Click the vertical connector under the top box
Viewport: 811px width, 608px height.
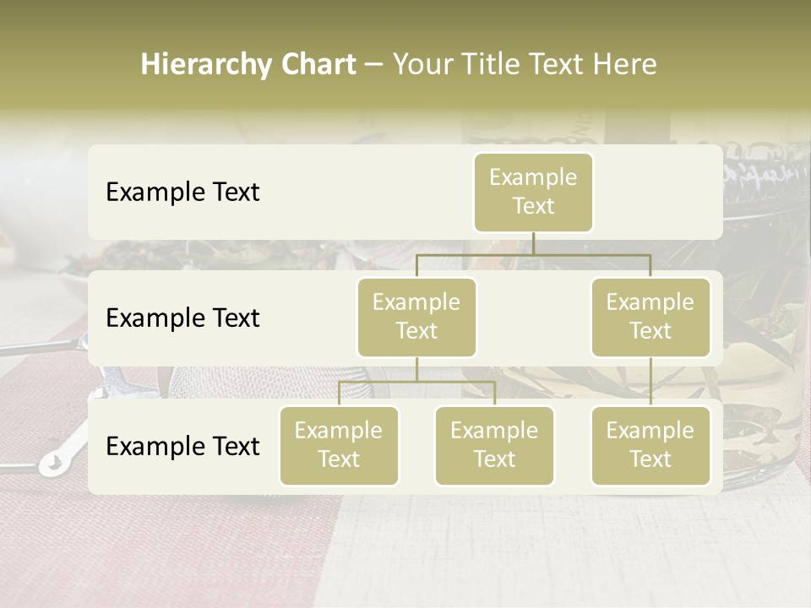click(x=533, y=243)
